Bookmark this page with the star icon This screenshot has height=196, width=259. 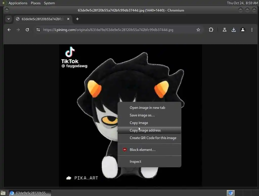(198, 30)
